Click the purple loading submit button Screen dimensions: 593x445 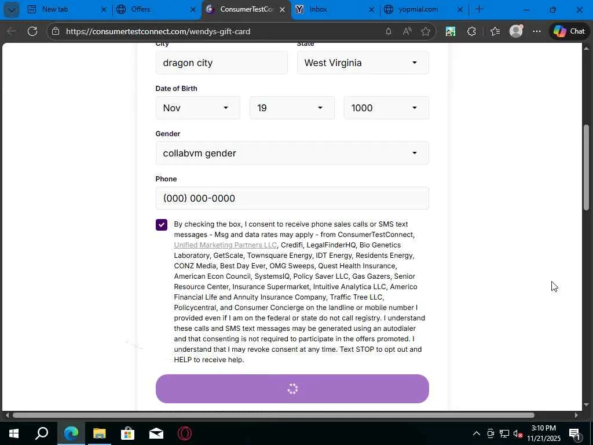292,389
